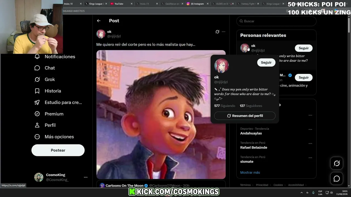Click the post author's avatar
The image size is (351, 197).
click(101, 34)
